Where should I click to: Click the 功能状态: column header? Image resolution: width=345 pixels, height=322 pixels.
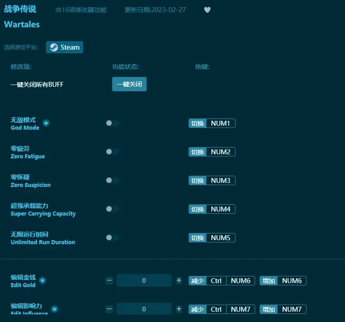point(126,67)
